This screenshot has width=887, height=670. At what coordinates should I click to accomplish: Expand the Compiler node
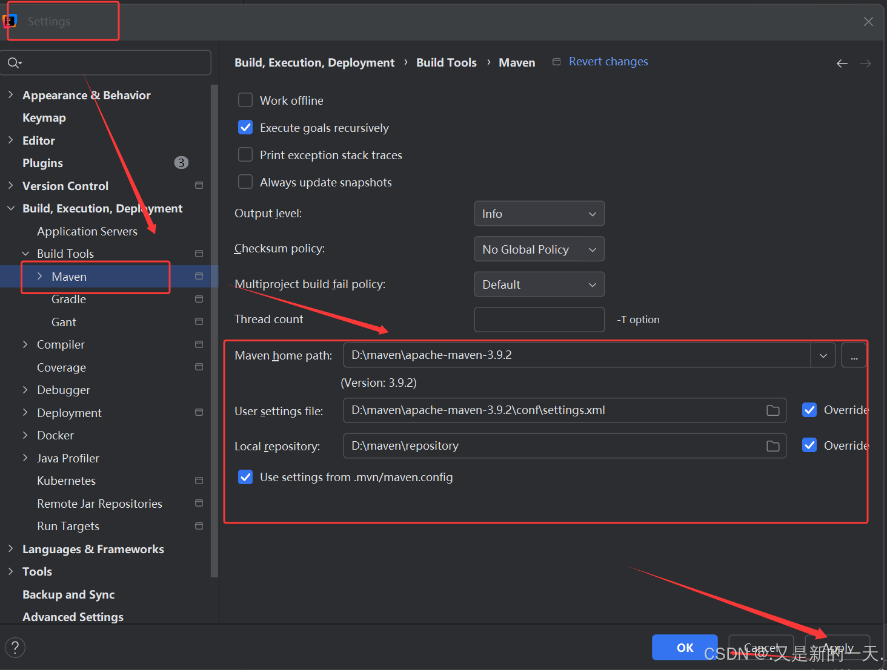click(25, 344)
